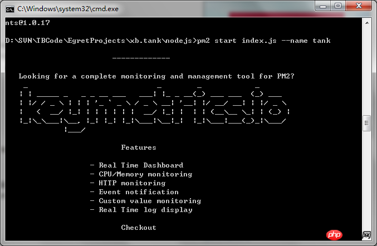Click the vertical scrollbar thumb
Image resolution: width=377 pixels, height=246 pixels.
click(366, 123)
